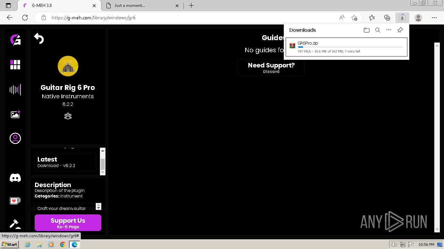Screen dimensions: 444x249
Task: Open the Discord icon in sidebar
Action: (x=15, y=178)
